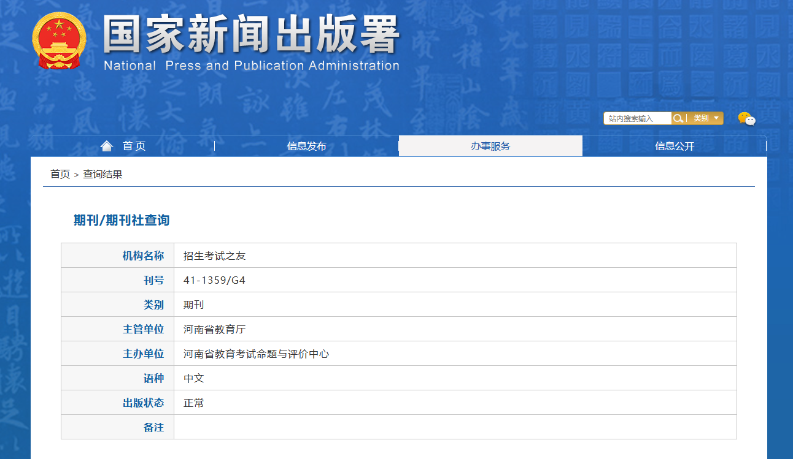Click the serial number 41-1359/G4
The width and height of the screenshot is (793, 459).
[x=214, y=280]
